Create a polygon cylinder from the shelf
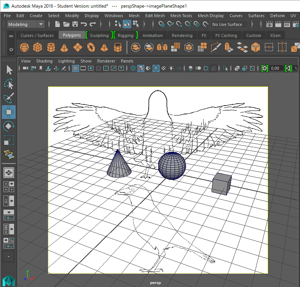Image resolution: width=300 pixels, height=287 pixels. pos(51,47)
